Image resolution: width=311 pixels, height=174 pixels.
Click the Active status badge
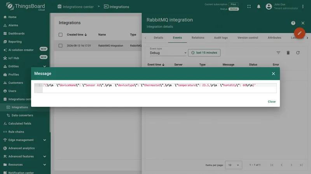coord(234,9)
